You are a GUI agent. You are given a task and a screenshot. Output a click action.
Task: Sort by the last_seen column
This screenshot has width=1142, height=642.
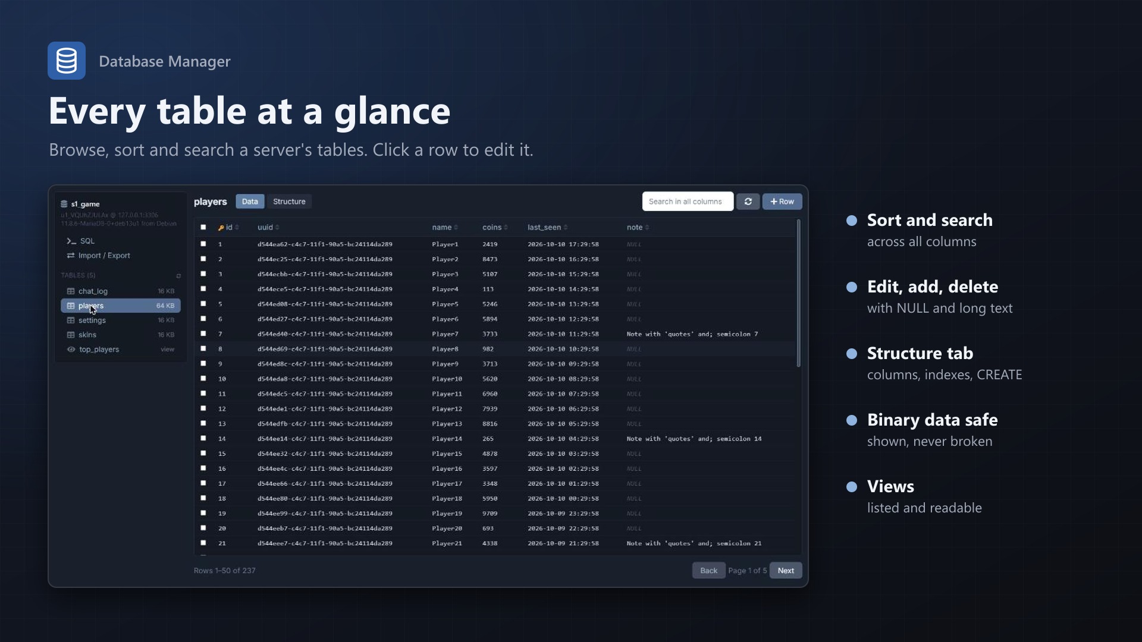[547, 228]
